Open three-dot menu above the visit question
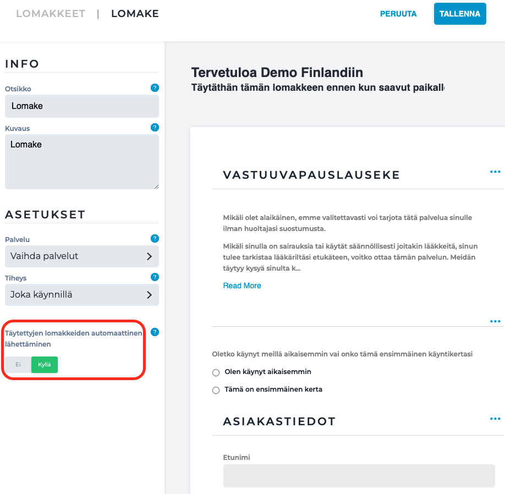This screenshot has height=494, width=505. coord(495,321)
